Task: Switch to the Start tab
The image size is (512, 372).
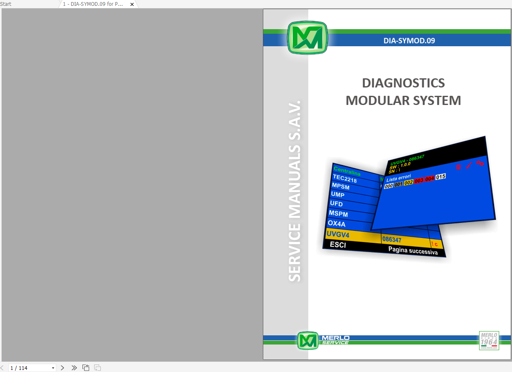Action: point(6,4)
